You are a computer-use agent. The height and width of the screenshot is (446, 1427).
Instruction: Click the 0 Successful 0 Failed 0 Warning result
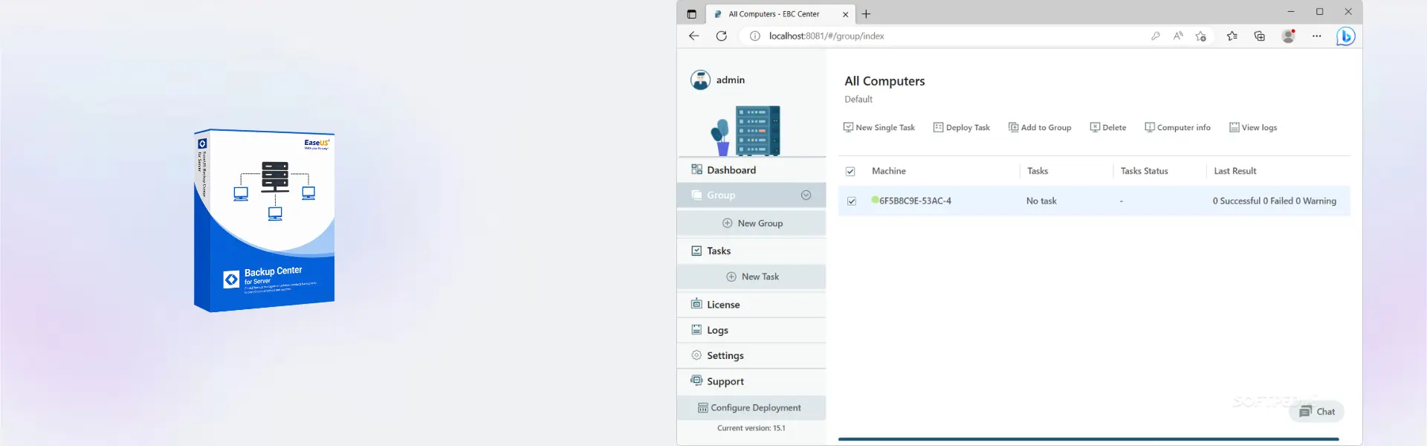tap(1275, 201)
